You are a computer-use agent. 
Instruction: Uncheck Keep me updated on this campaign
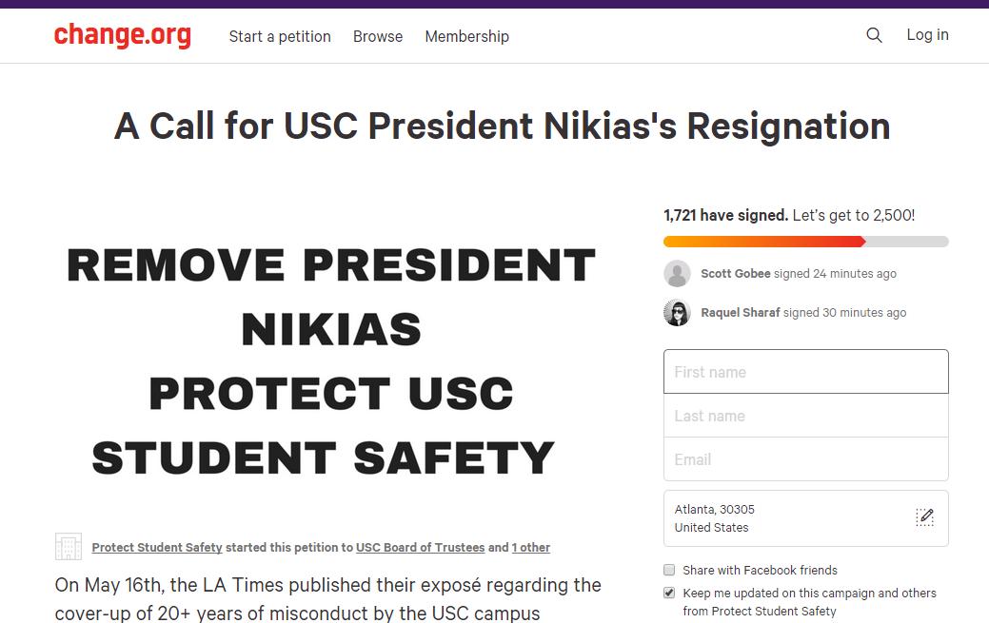tap(669, 593)
